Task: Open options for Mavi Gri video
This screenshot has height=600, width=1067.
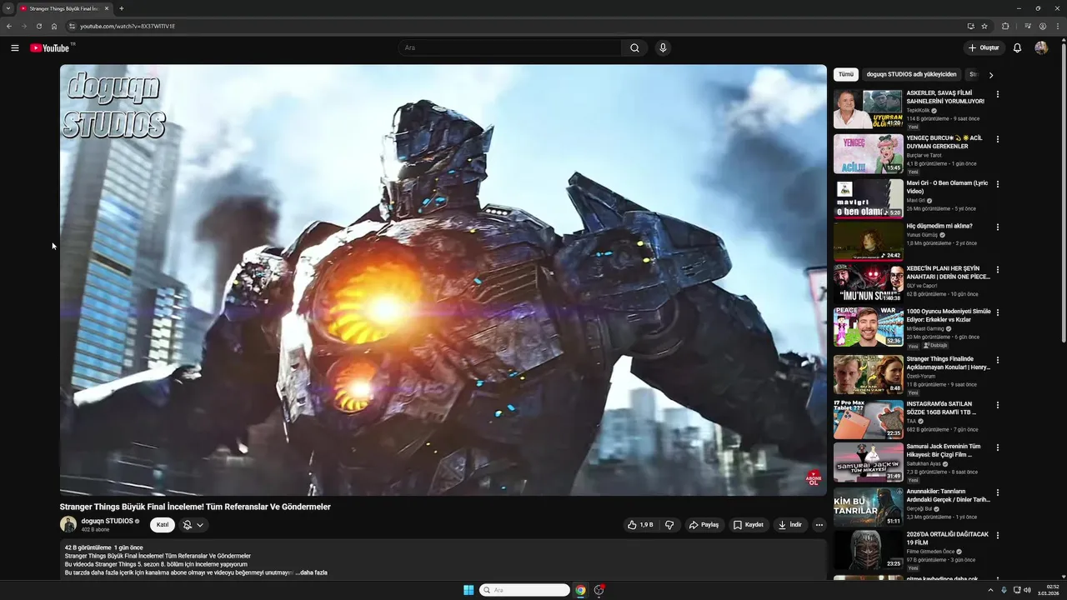Action: [997, 184]
